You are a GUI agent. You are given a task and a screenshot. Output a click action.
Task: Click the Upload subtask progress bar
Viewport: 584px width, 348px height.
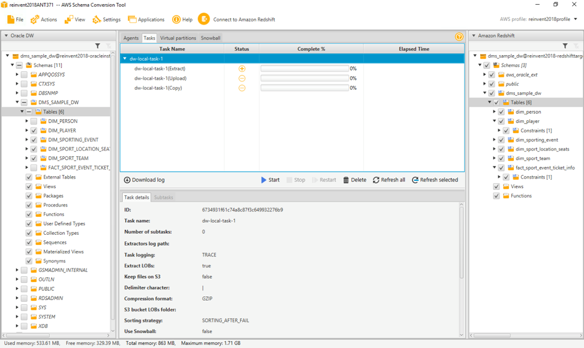tap(305, 78)
